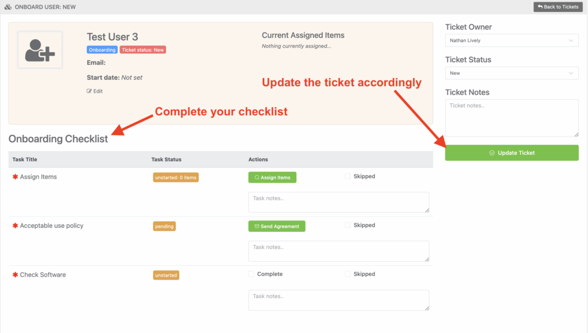Enable Skipped on Acceptable use policy
The height and width of the screenshot is (333, 588).
(348, 225)
